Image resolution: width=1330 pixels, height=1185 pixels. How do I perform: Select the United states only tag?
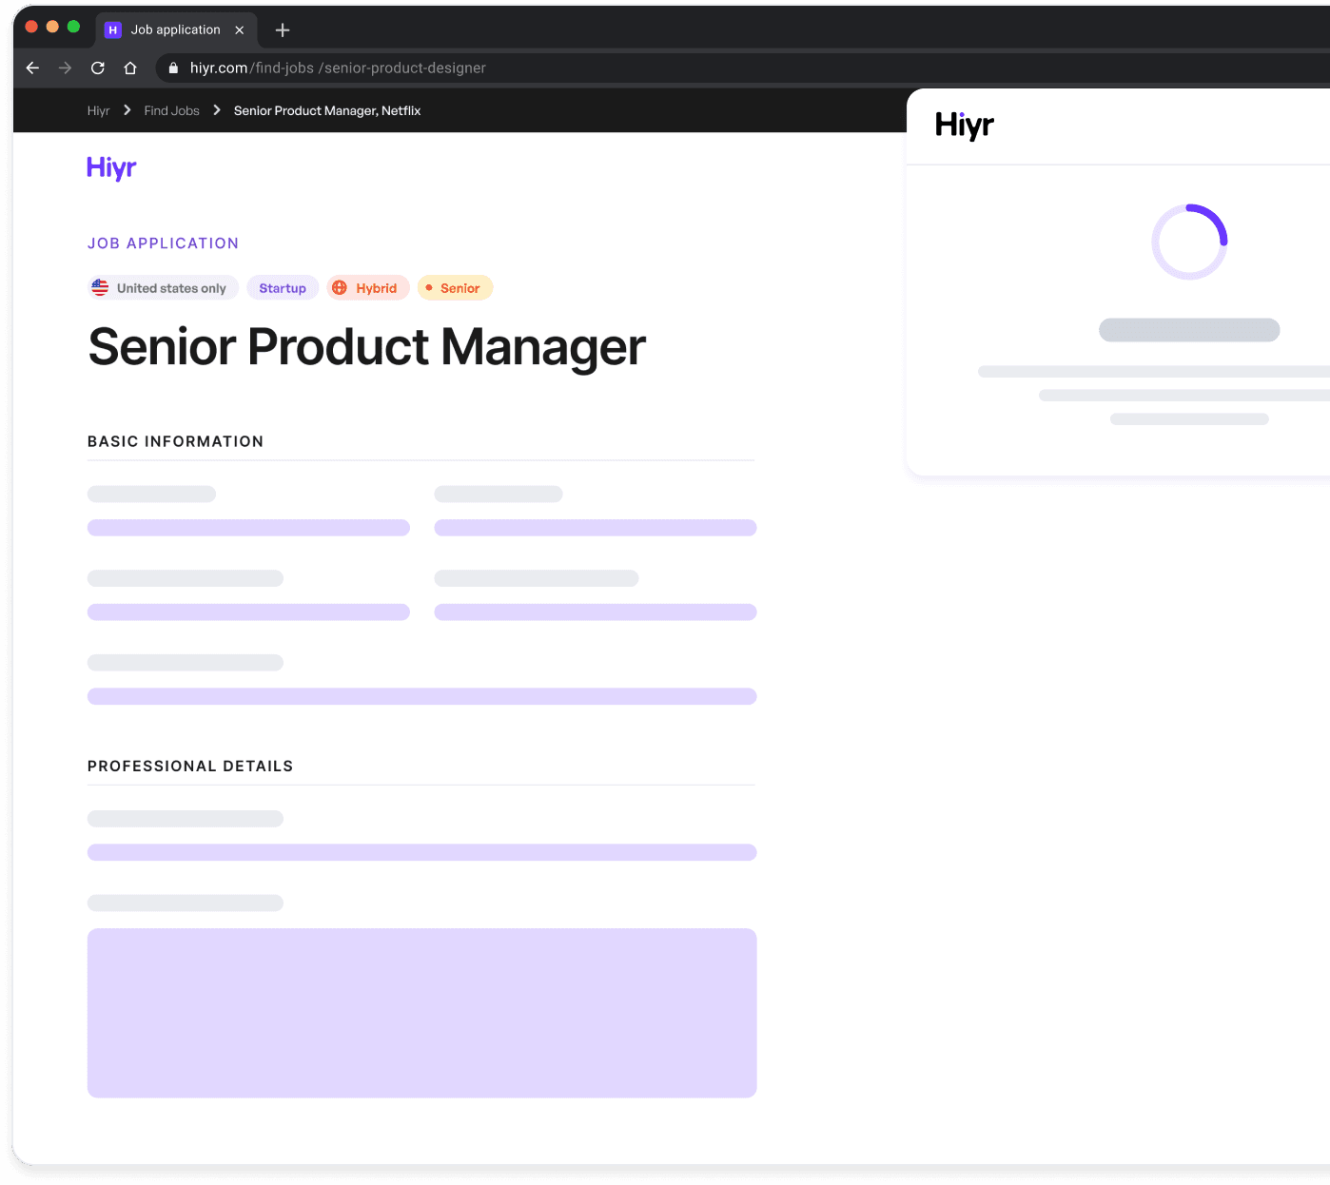[x=164, y=288]
